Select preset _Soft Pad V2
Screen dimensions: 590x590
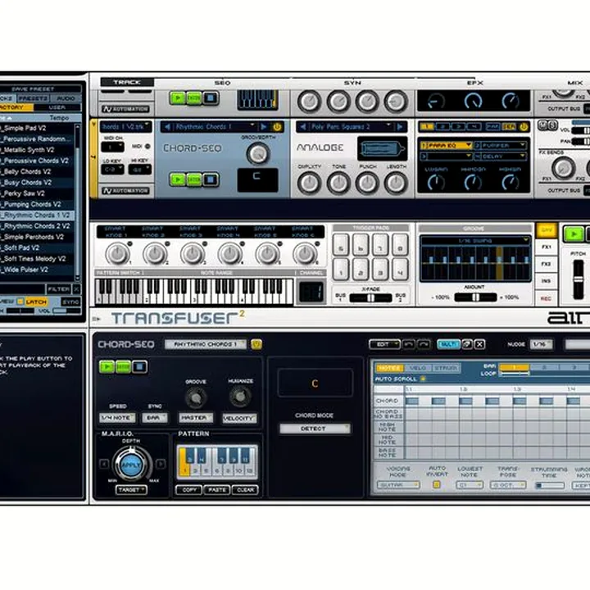(x=38, y=248)
